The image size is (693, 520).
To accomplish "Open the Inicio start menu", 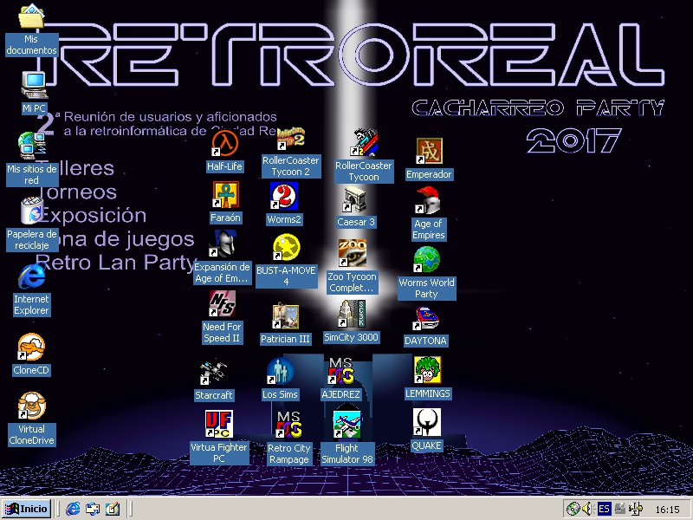I will pos(27,509).
